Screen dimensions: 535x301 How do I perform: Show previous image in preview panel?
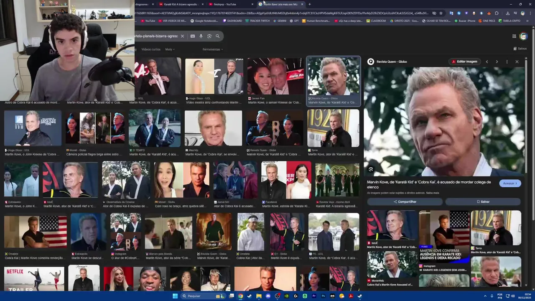point(487,61)
